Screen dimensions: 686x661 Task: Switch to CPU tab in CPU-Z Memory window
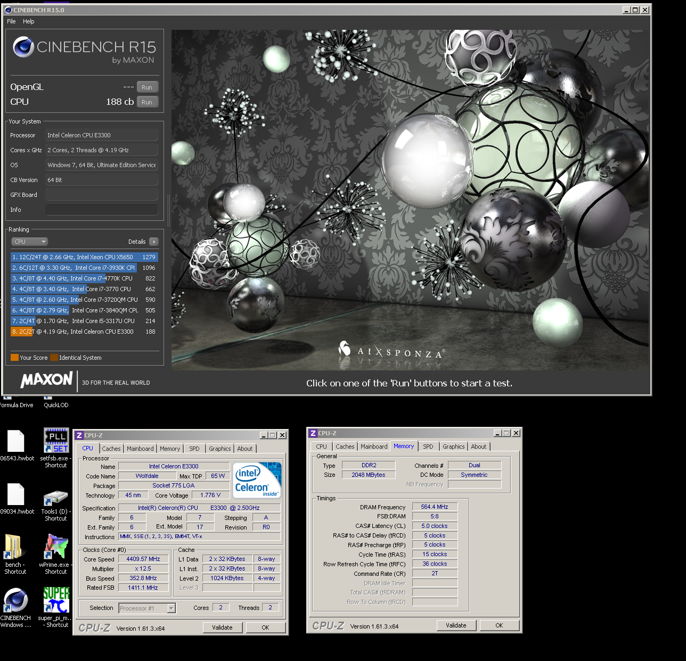click(322, 447)
